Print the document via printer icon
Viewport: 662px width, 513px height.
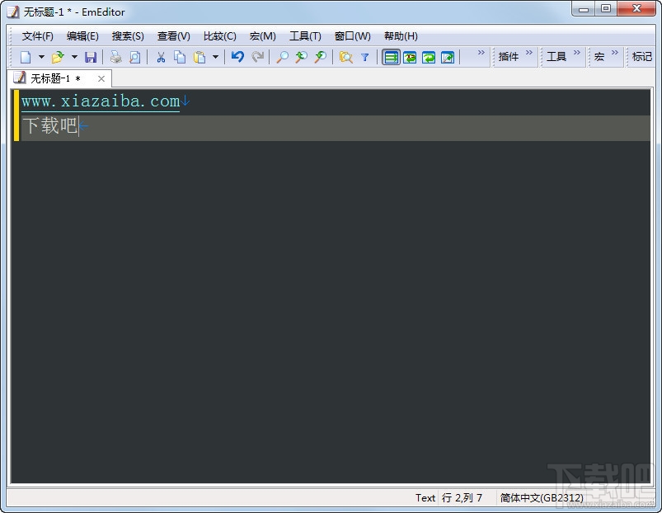115,57
